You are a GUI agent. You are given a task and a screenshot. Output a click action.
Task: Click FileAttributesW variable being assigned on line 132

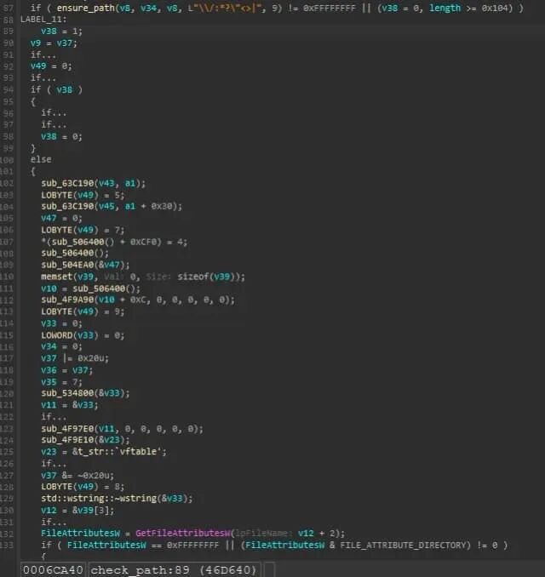pos(80,534)
